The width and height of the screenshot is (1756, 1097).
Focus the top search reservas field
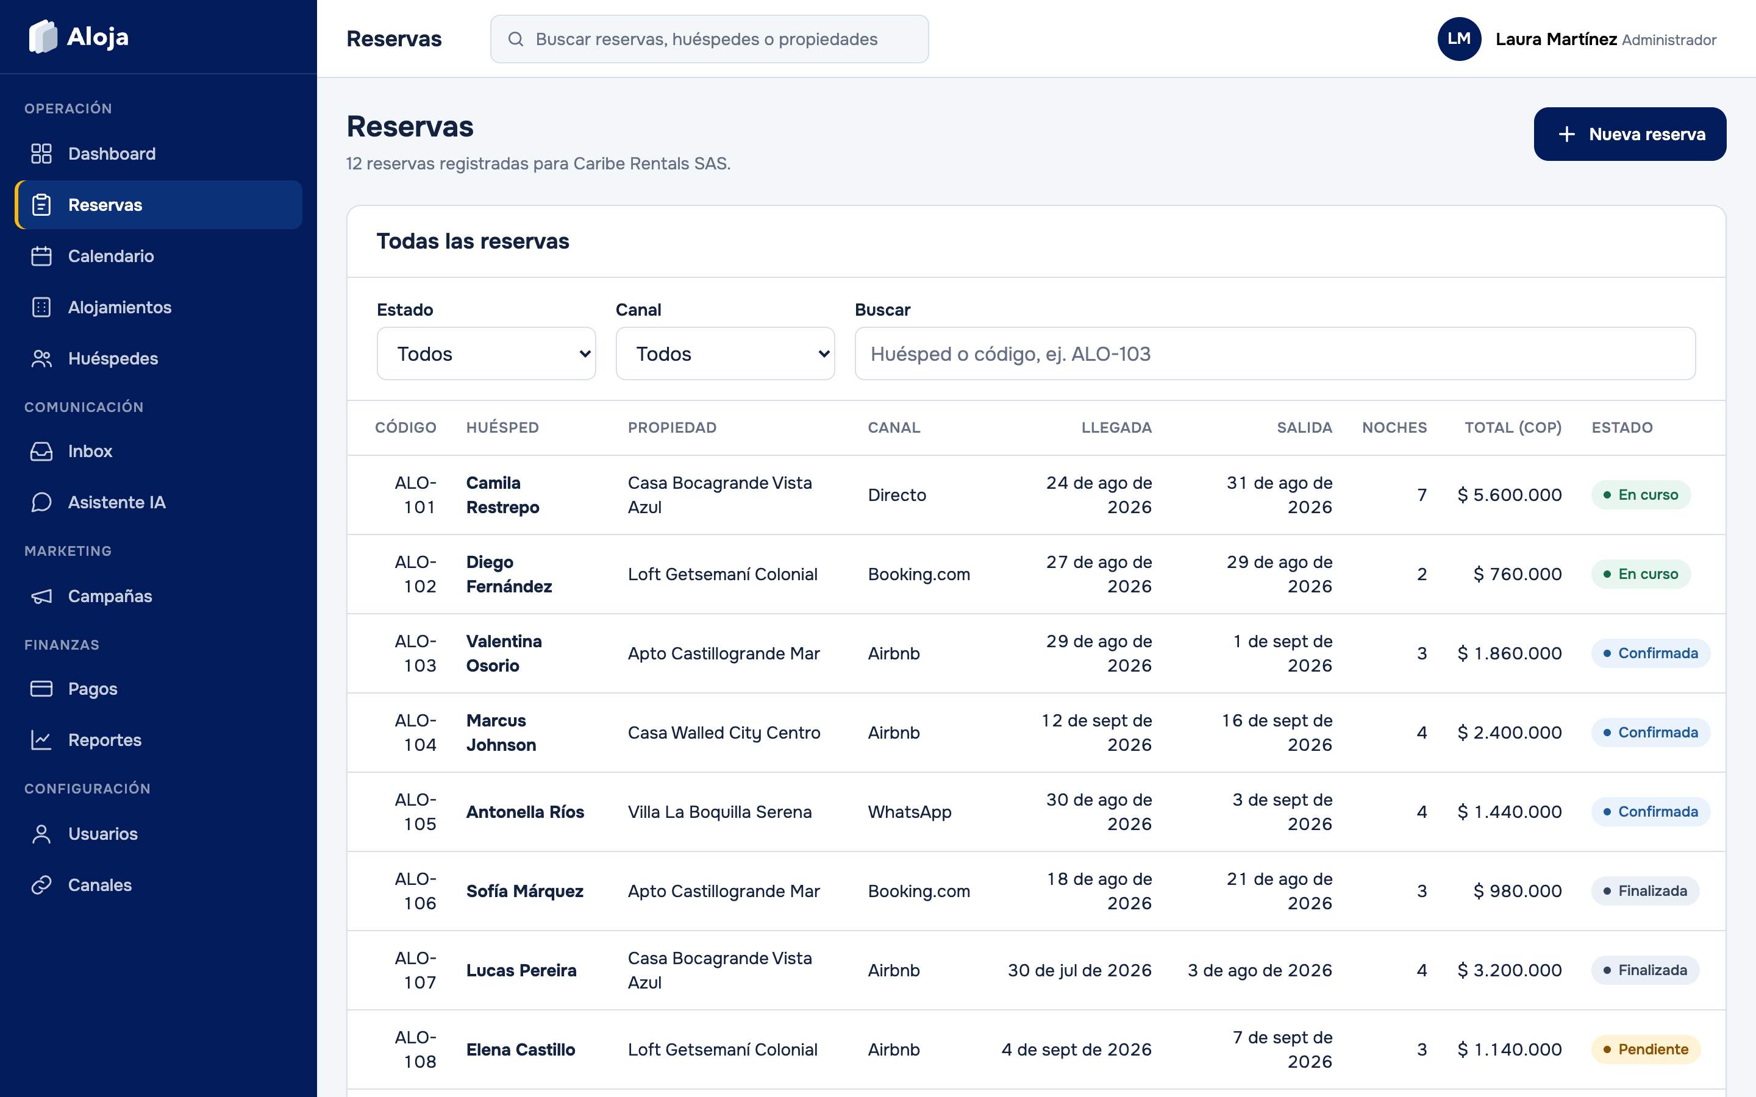(x=710, y=39)
